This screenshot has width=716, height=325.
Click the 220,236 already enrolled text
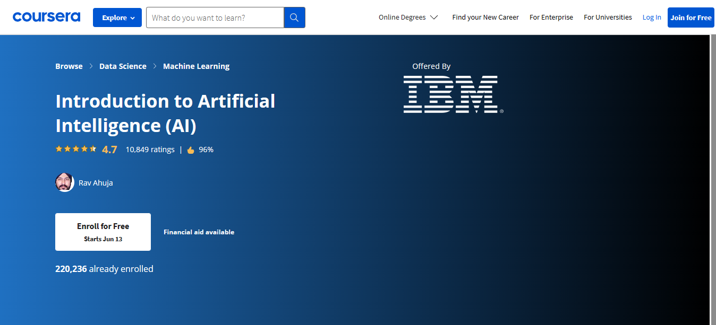104,269
